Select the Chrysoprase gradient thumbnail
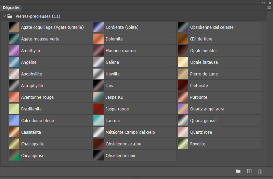Viewport: 273px width, 179px height. point(14,156)
